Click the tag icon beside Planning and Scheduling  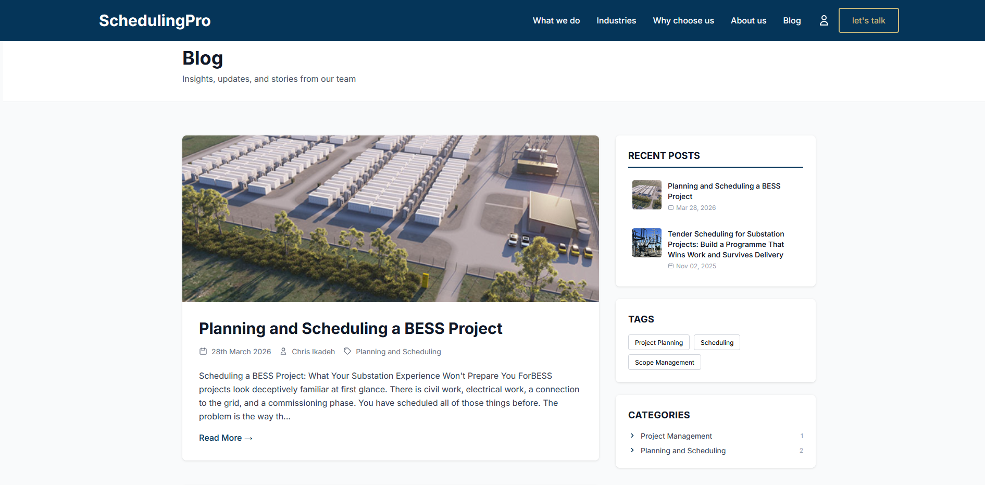(x=347, y=352)
